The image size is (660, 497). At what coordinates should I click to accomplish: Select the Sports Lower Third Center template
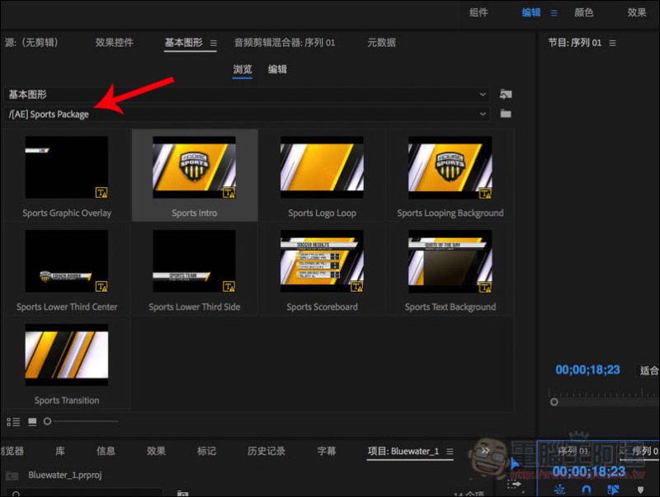coord(67,270)
